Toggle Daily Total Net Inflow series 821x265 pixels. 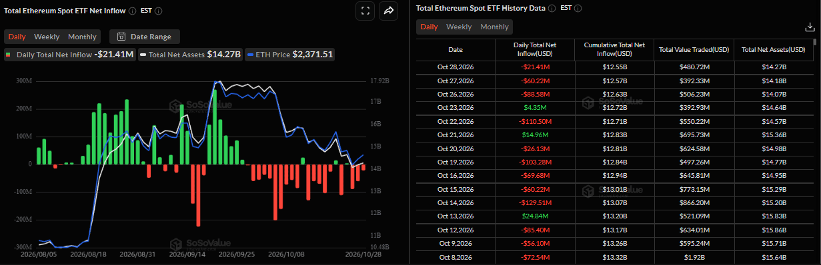70,55
